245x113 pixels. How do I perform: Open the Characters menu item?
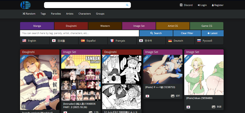[85, 14]
